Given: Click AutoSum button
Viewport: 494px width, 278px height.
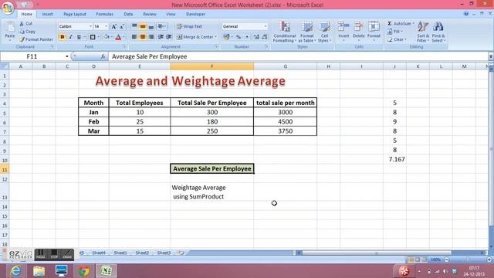Looking at the screenshot, I should (399, 24).
